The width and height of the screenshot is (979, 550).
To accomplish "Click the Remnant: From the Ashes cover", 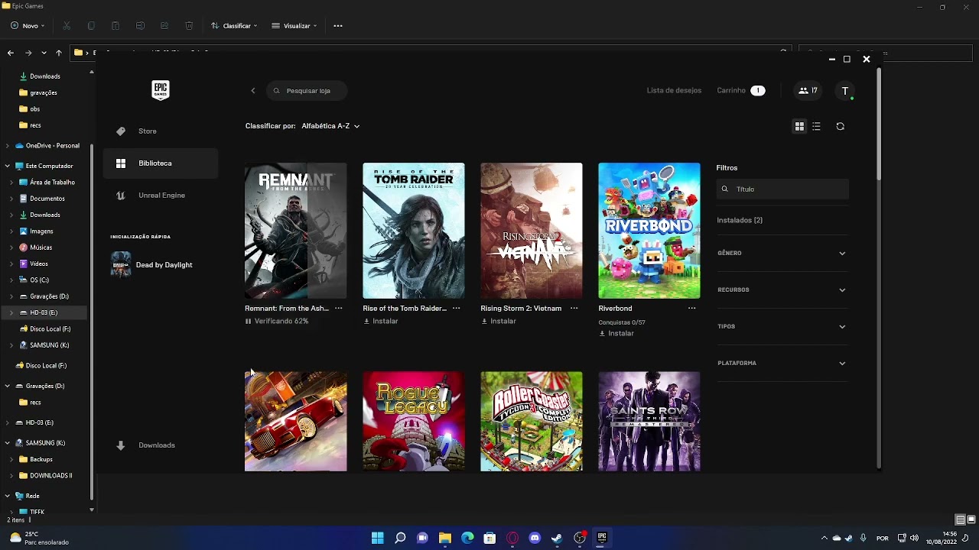I will pos(295,231).
